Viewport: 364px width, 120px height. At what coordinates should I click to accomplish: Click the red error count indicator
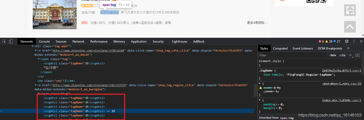(x=321, y=41)
